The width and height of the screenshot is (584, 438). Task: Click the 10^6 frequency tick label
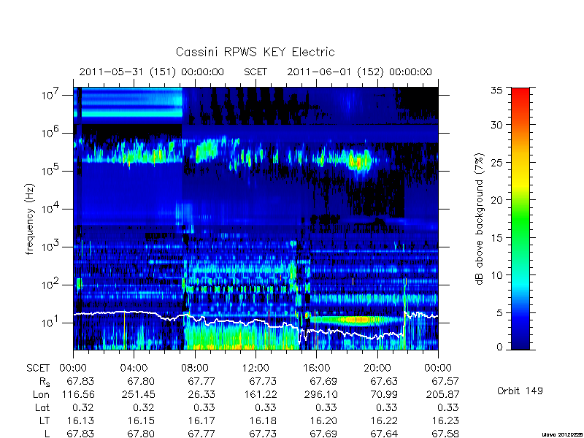(52, 132)
